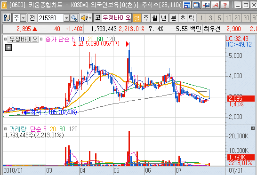Click the 2,900 best quote price
The width and height of the screenshot is (257, 175).
tap(233, 29)
